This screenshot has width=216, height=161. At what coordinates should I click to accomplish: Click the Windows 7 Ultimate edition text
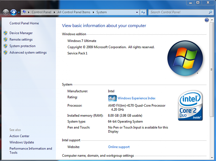(82, 41)
